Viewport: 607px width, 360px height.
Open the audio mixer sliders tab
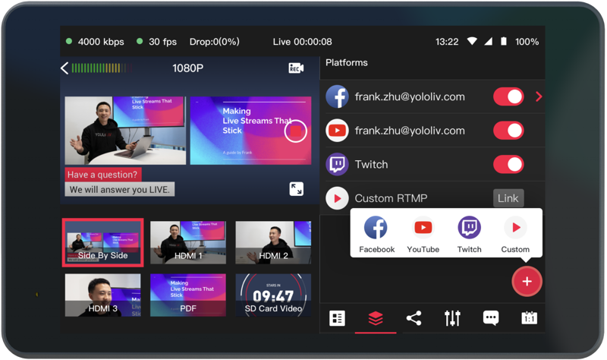click(x=452, y=318)
